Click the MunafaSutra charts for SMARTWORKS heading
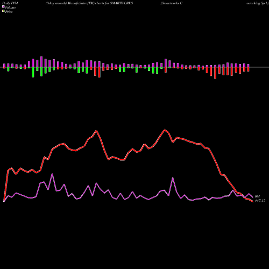The image size is (269, 269). pyautogui.click(x=89, y=3)
